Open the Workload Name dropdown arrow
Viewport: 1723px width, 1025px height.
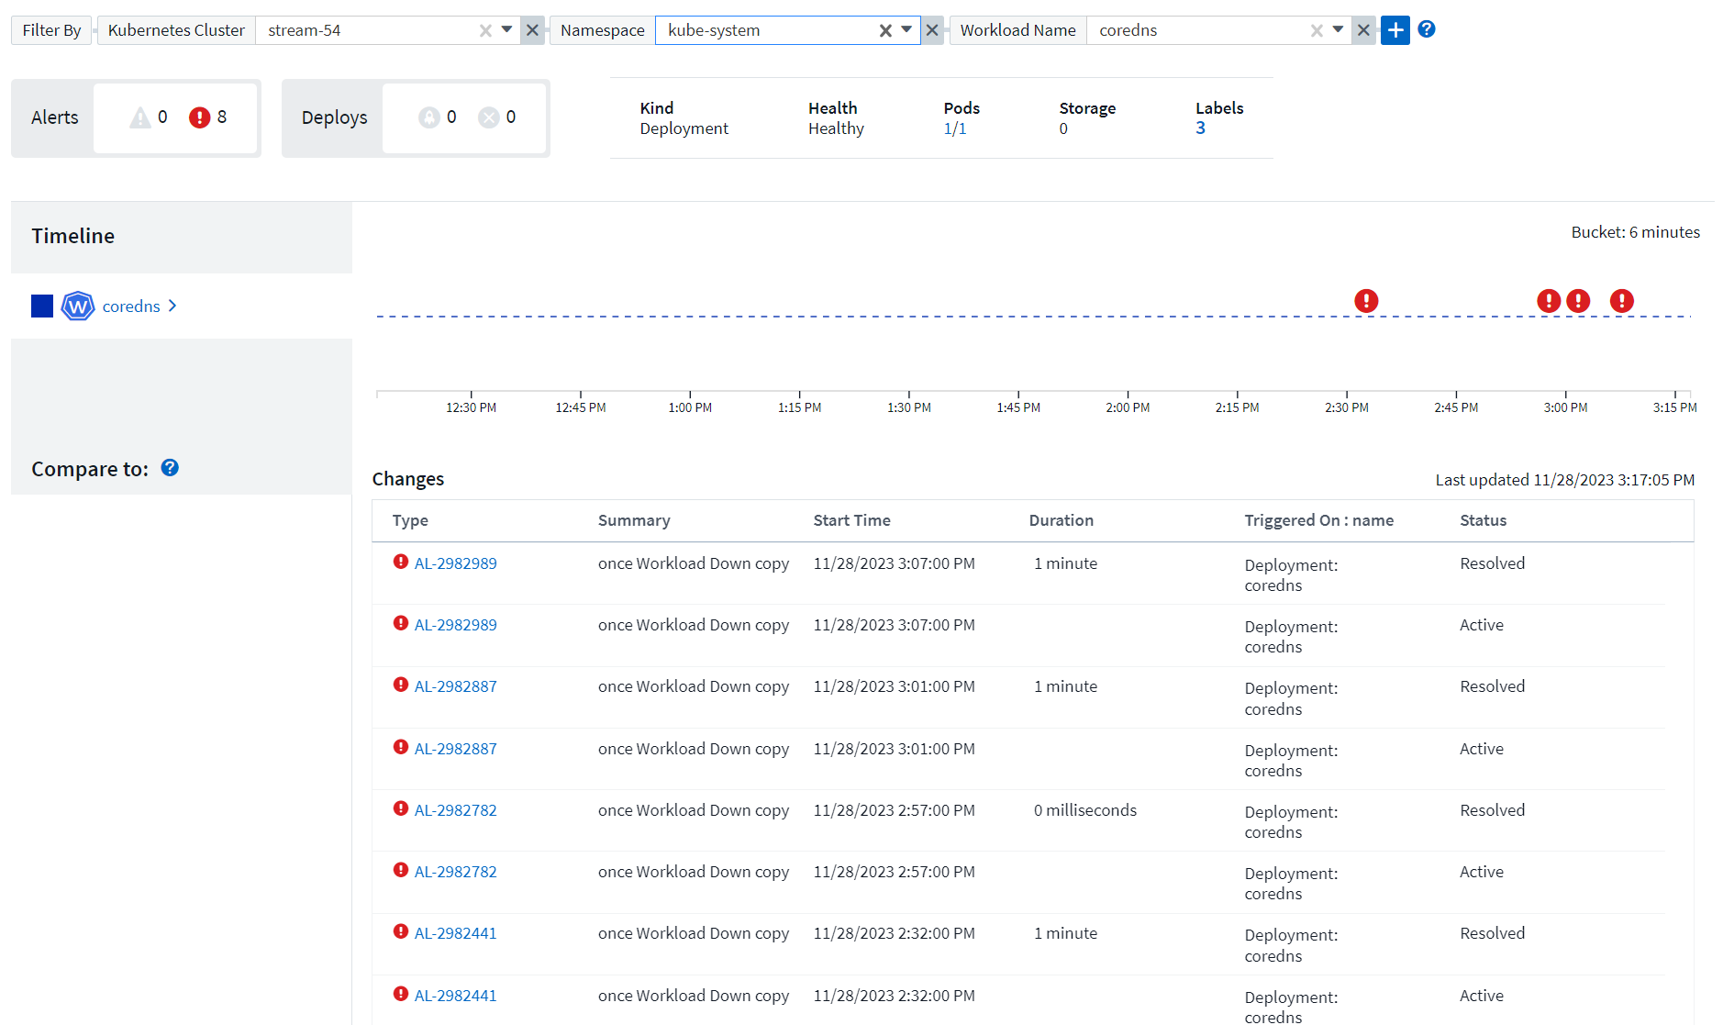(x=1338, y=30)
